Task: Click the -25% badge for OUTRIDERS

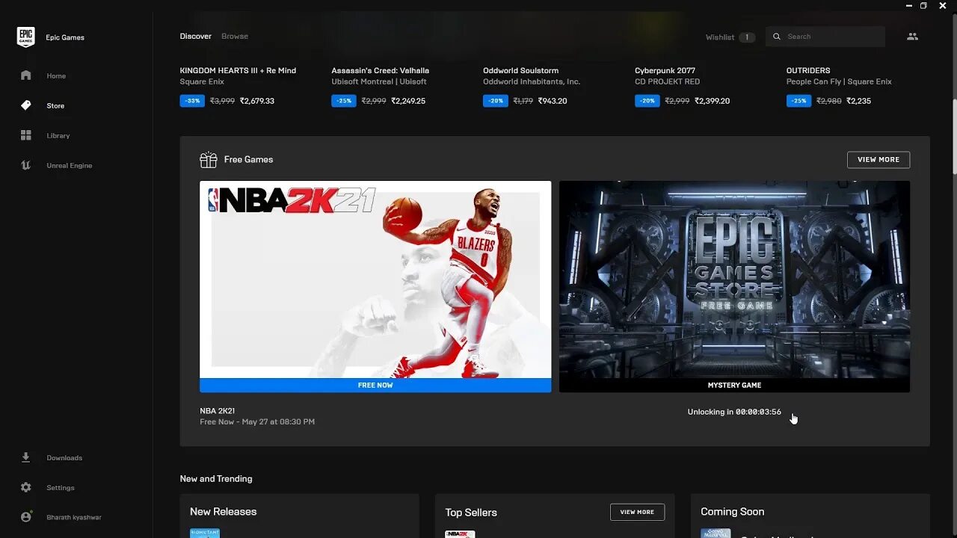Action: pos(798,101)
